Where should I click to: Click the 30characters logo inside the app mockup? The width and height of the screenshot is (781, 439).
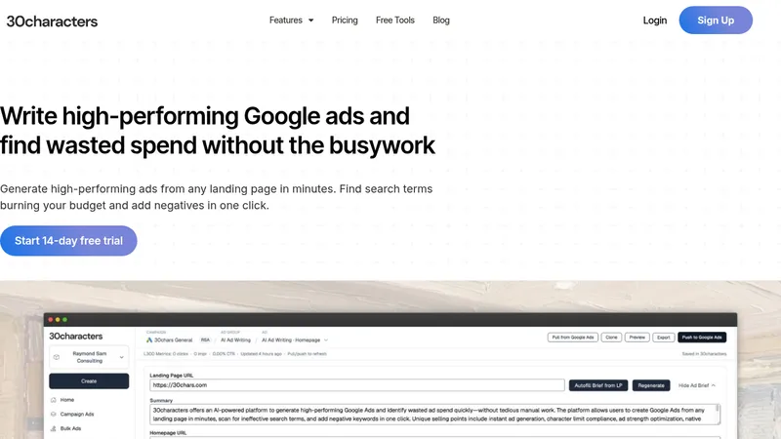coord(76,337)
